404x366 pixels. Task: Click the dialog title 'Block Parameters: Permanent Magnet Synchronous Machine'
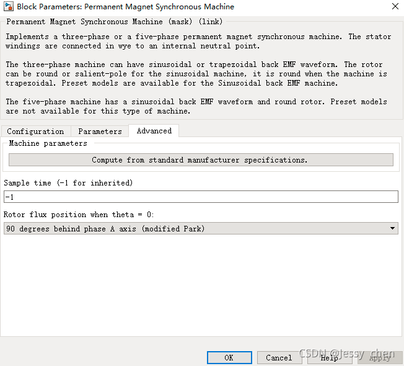pos(126,7)
